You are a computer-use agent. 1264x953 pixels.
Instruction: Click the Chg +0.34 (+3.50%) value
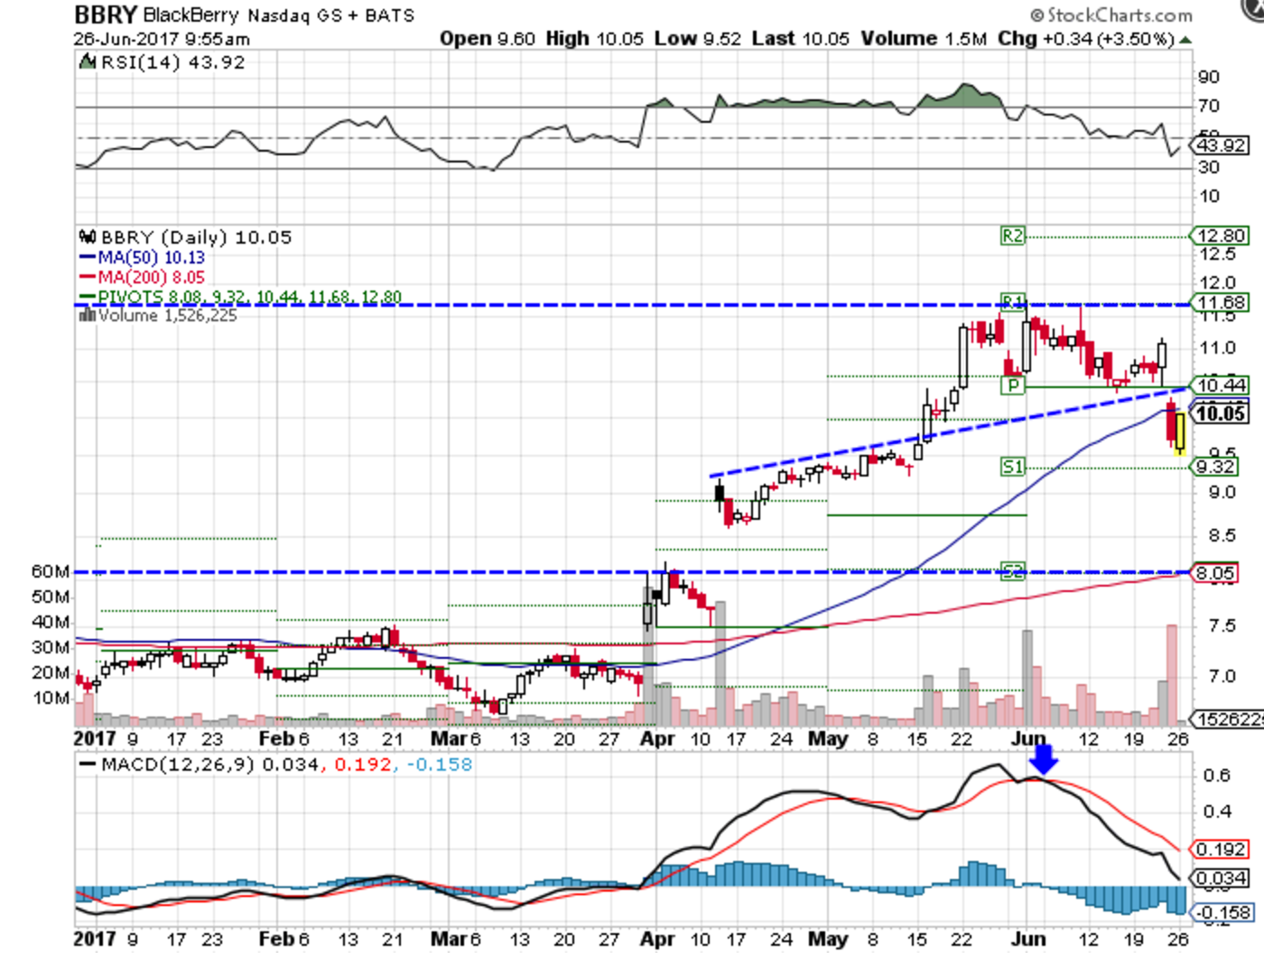(1086, 39)
